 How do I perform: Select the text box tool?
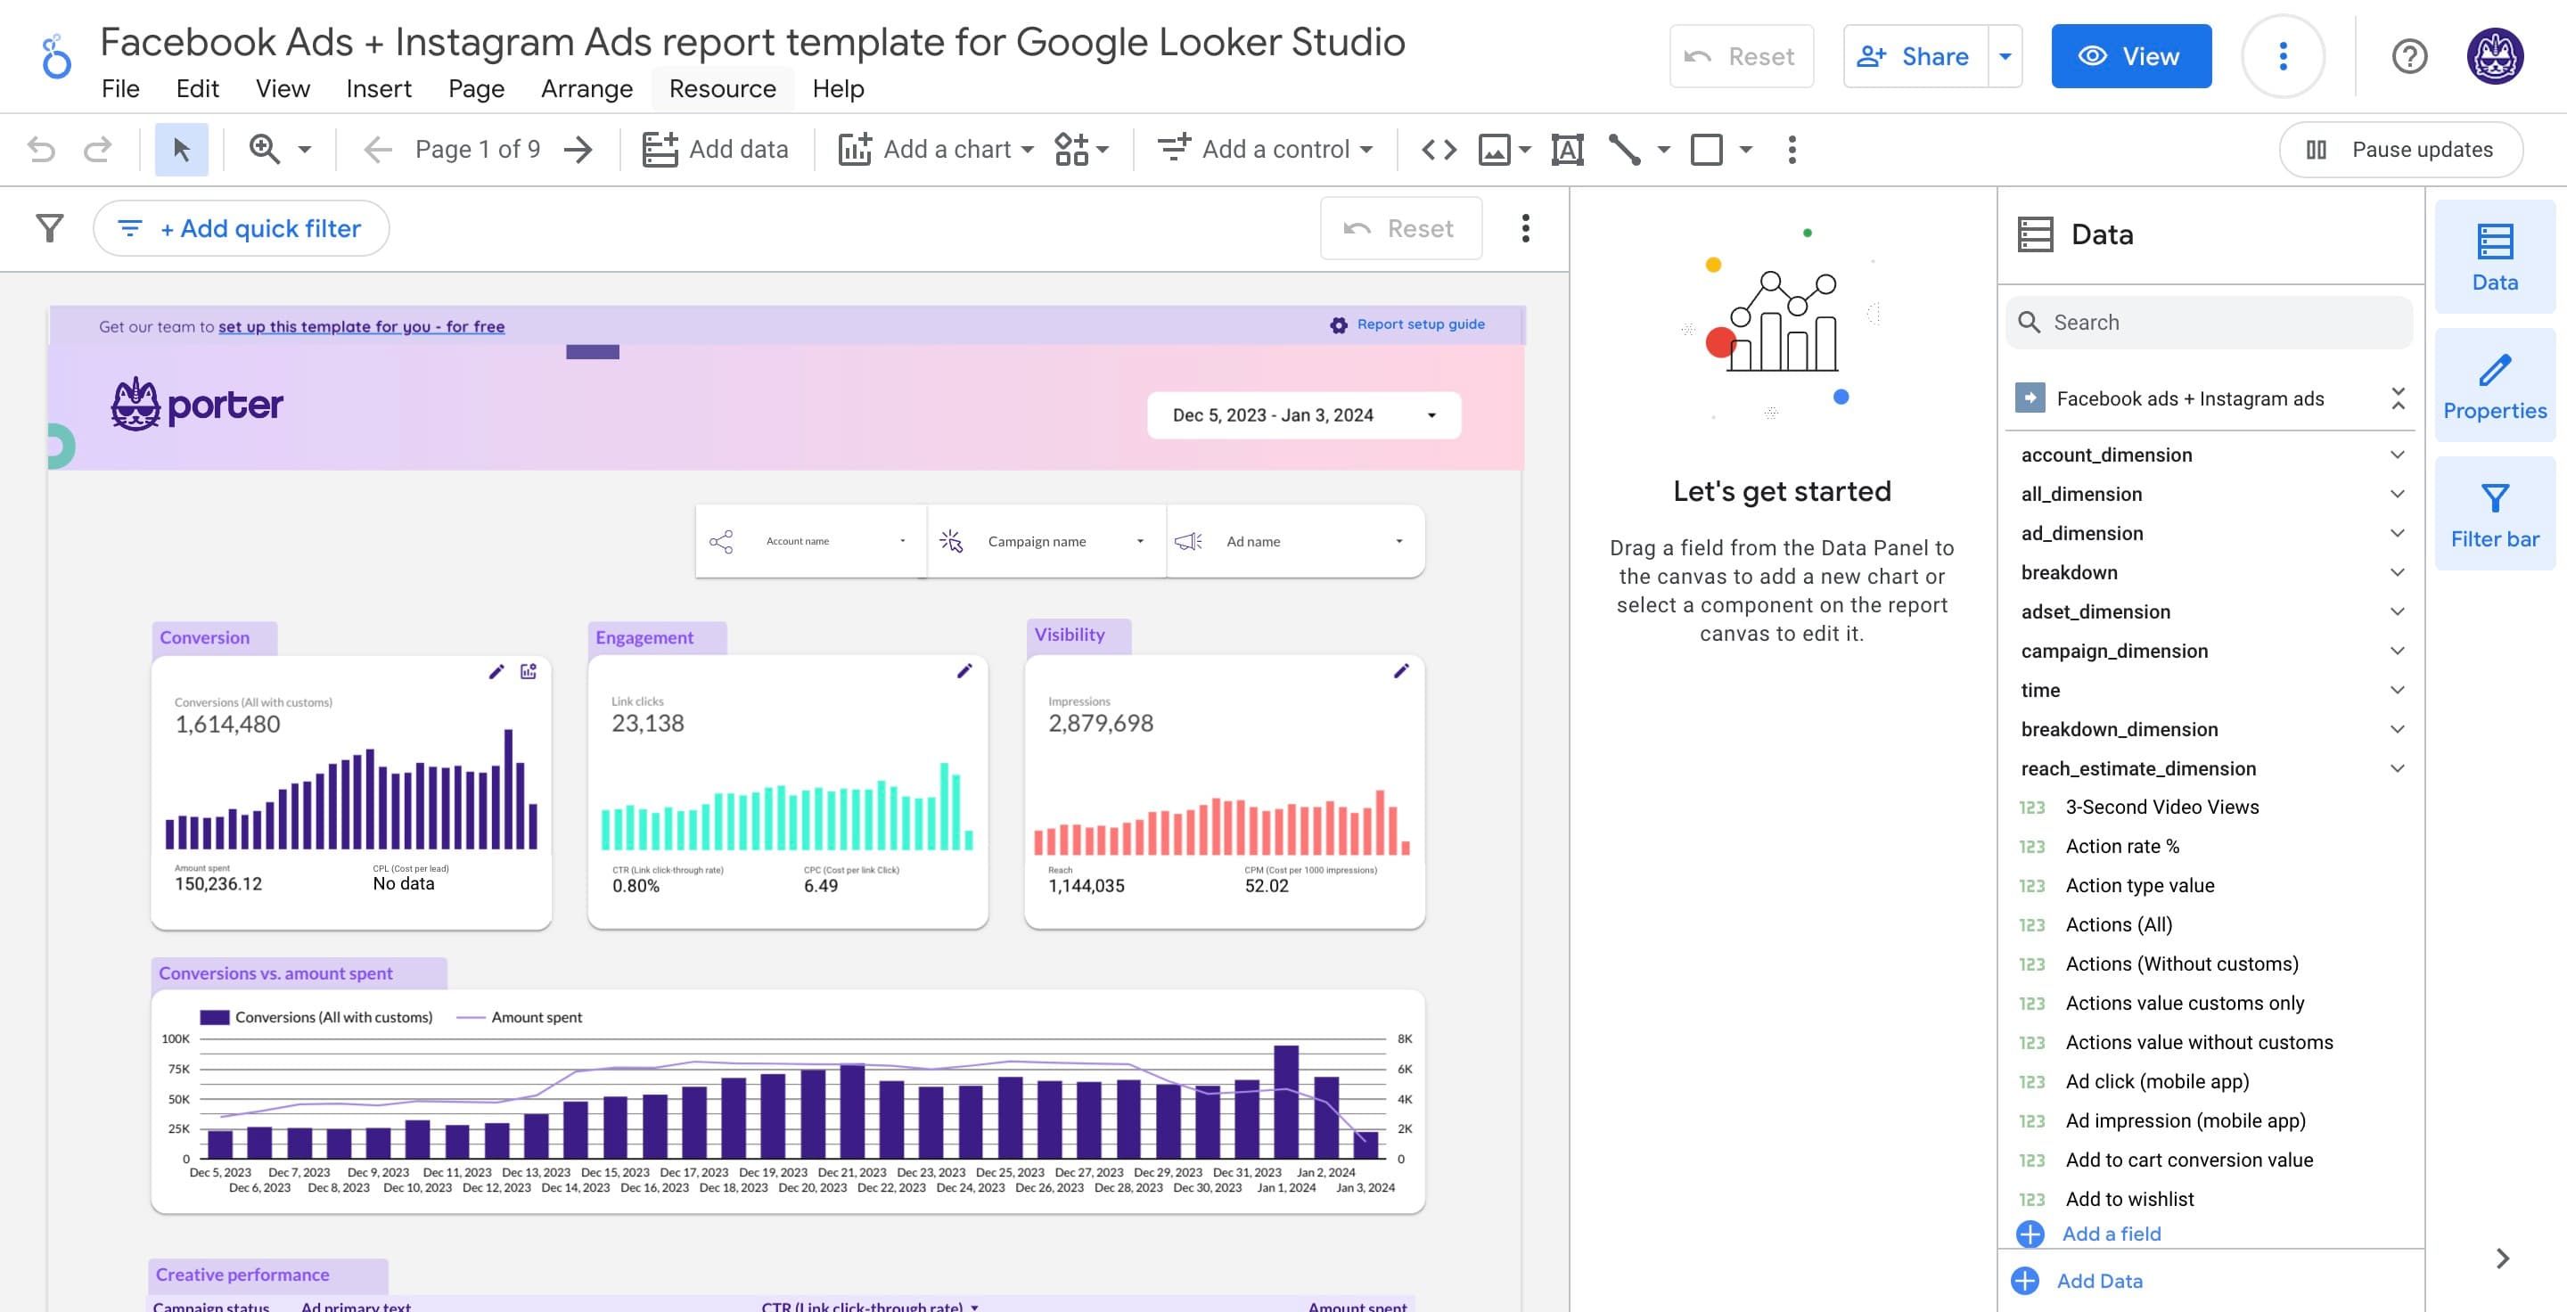point(1568,150)
